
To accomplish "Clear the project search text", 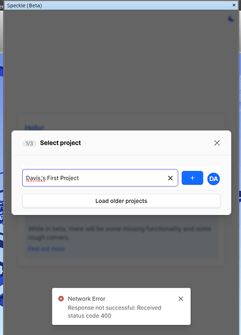I will point(170,178).
